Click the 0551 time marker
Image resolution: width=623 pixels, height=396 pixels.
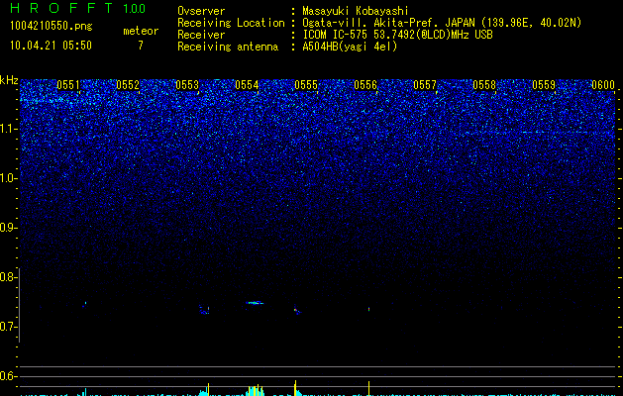pos(68,85)
